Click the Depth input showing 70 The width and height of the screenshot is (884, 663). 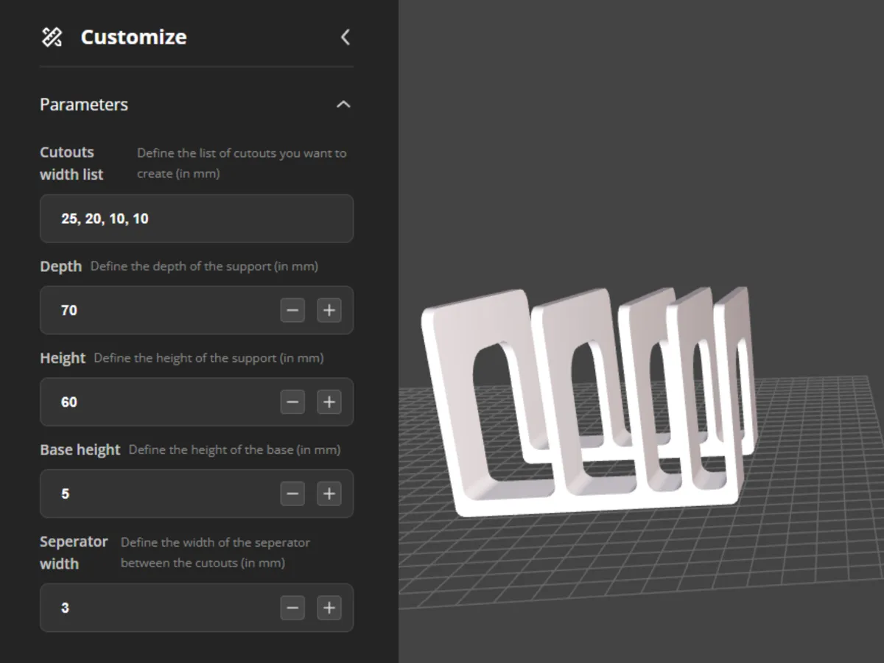tap(158, 310)
